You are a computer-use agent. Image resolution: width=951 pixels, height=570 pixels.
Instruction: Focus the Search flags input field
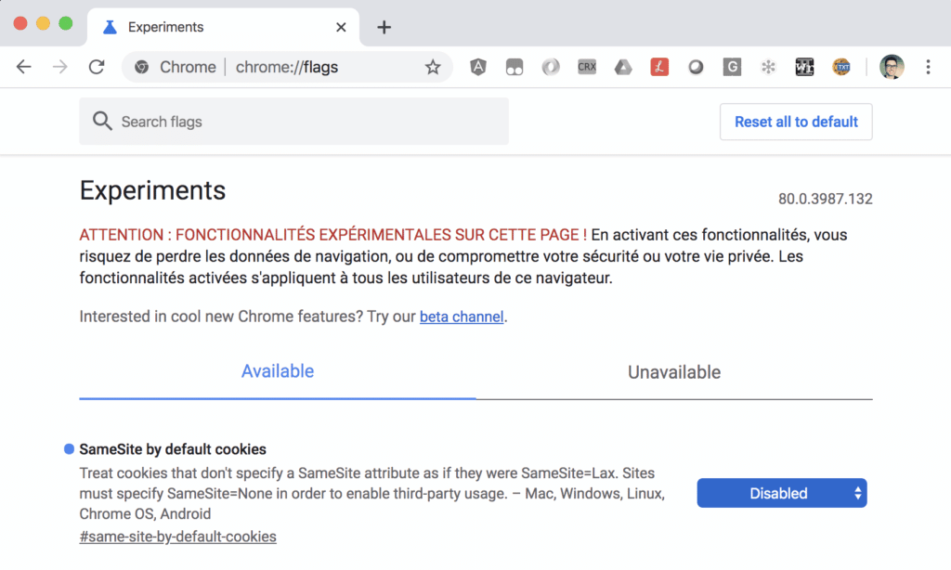tap(293, 122)
